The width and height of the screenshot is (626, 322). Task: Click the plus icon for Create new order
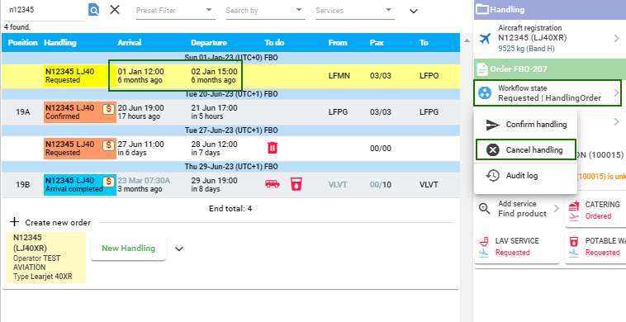tap(14, 222)
